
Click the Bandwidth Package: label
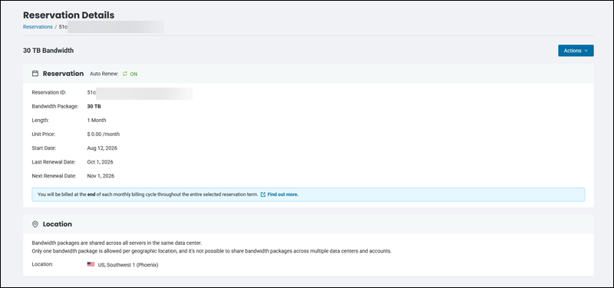(55, 107)
